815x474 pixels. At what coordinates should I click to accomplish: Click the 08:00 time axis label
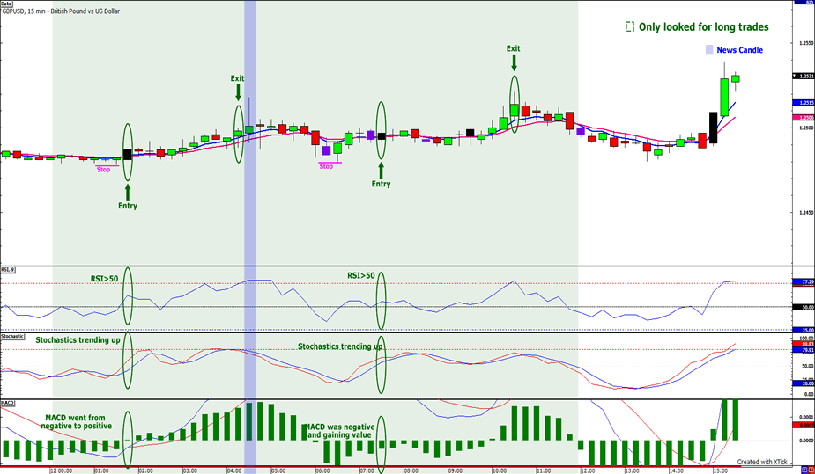click(411, 470)
